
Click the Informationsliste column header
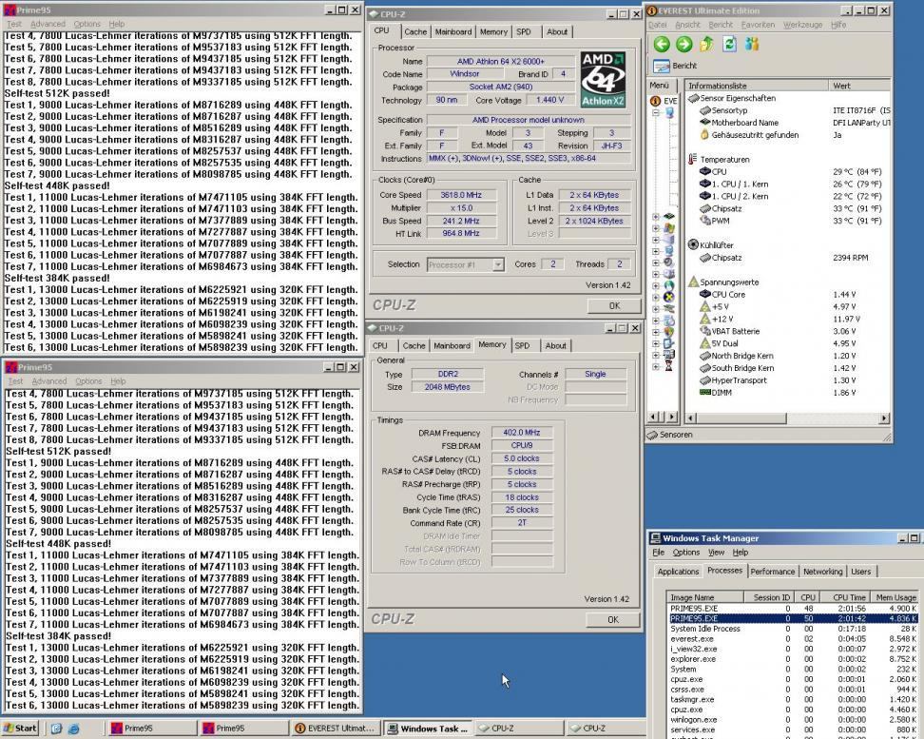(756, 86)
